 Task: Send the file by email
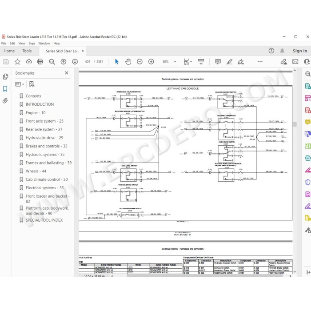point(295,62)
